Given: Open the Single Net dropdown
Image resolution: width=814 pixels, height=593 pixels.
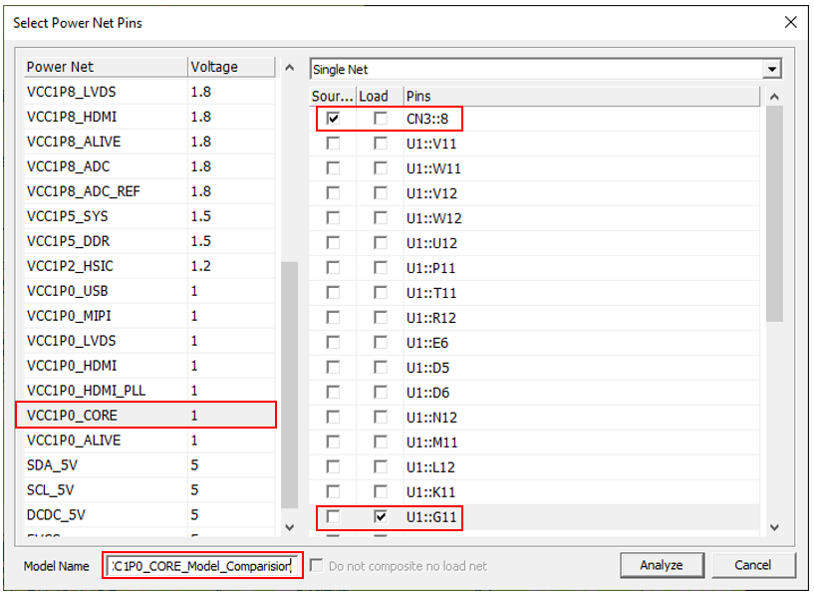Looking at the screenshot, I should [771, 70].
